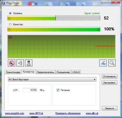Click the magnifying glass search icon
This screenshot has height=118, width=122.
(112, 63)
